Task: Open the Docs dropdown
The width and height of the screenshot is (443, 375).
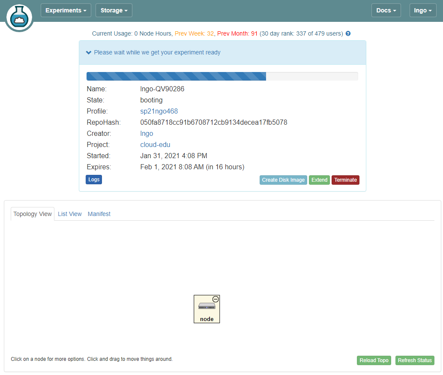Action: 386,10
